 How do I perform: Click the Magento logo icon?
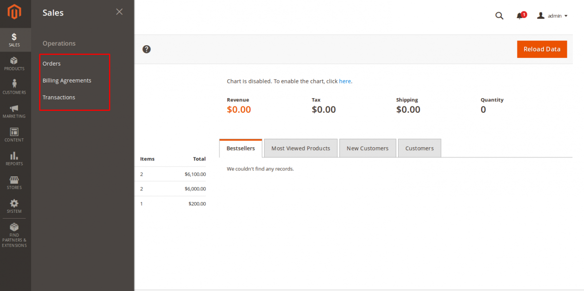pos(15,13)
